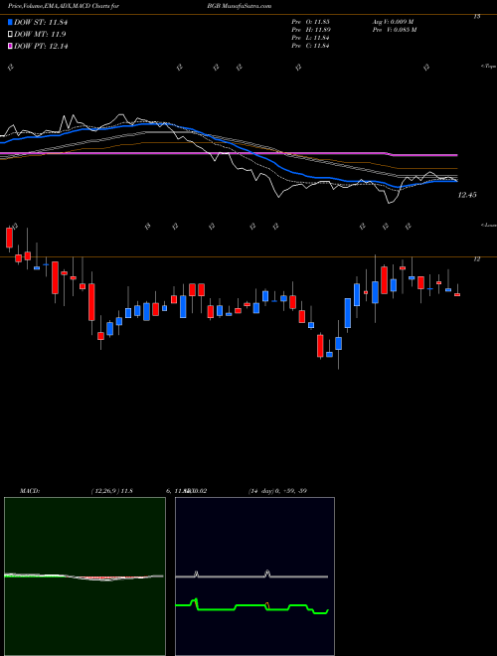Image resolution: width=497 pixels, height=656 pixels.
Task: Click the '(14 day) 6, +39, -39' ADX label
Action: coord(277,491)
